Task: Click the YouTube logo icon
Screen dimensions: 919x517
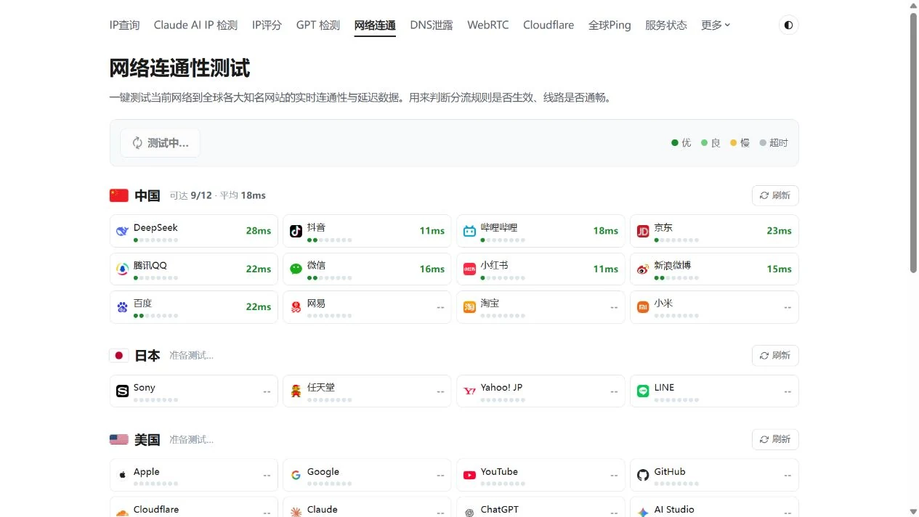Action: coord(469,475)
